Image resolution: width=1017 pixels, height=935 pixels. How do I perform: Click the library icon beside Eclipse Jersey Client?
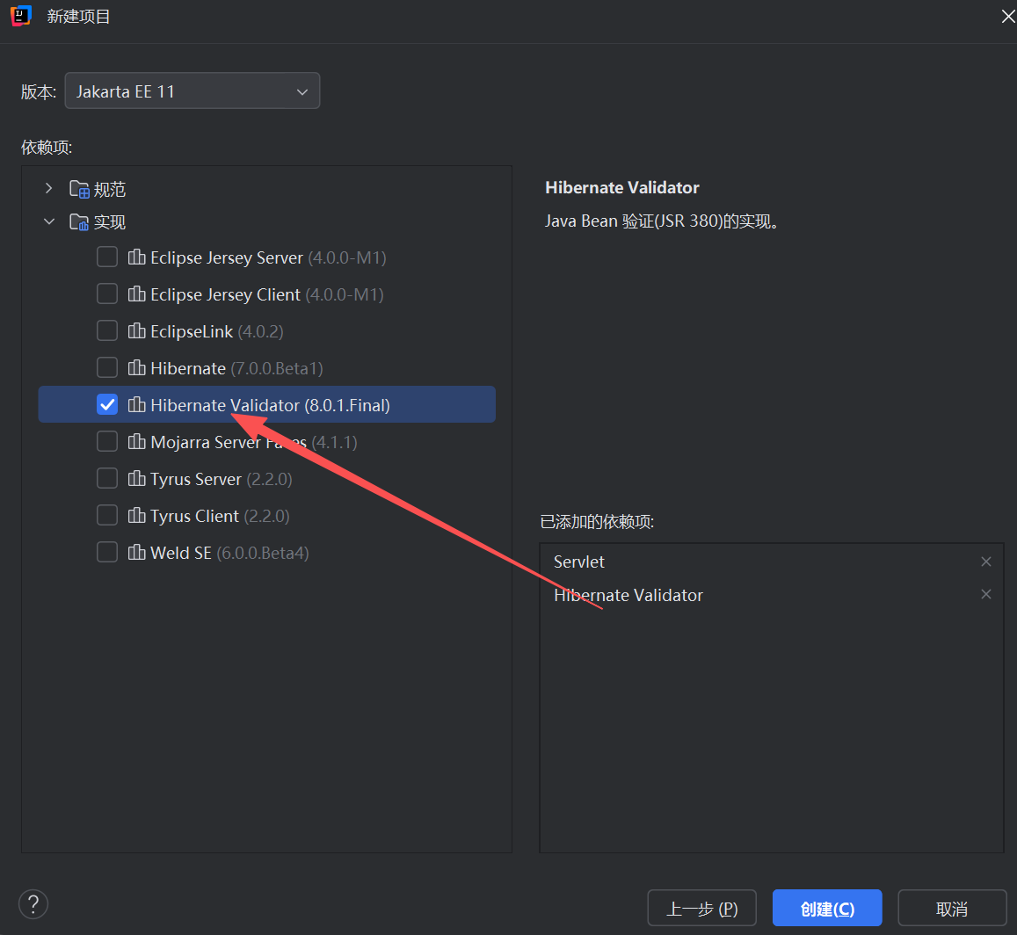coord(137,294)
